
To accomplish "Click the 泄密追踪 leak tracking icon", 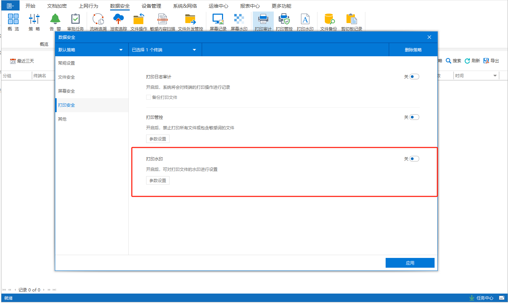I will point(119,22).
